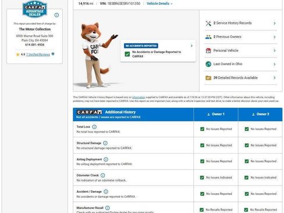
Task: Click the Owner 1 person icon
Action: coord(208,115)
